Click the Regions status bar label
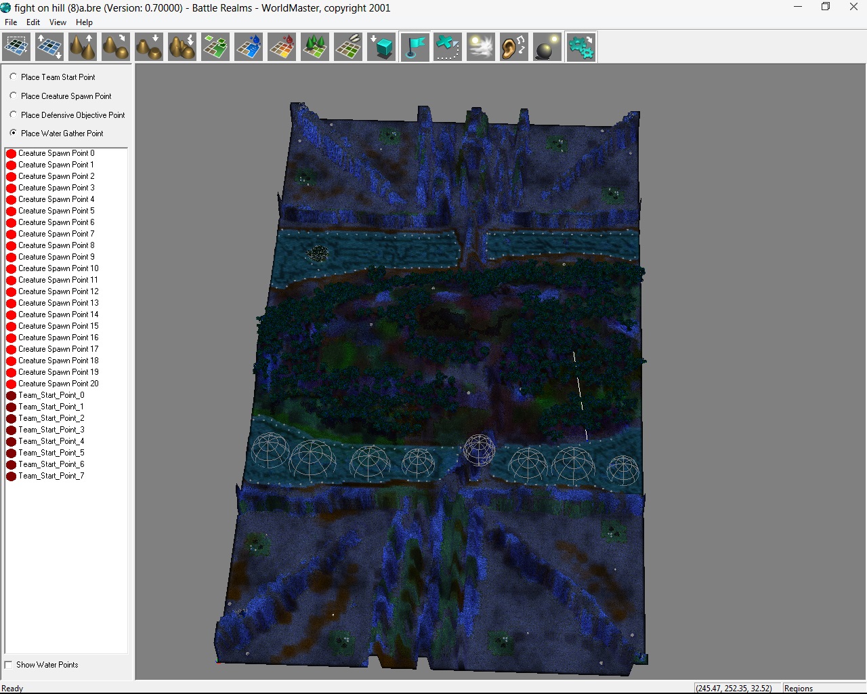The height and width of the screenshot is (694, 867). (799, 689)
